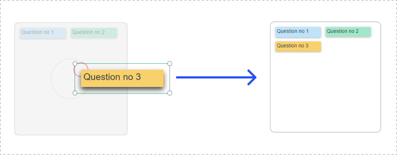Click empty white area inside right panel
This screenshot has height=155, width=397.
(325, 93)
